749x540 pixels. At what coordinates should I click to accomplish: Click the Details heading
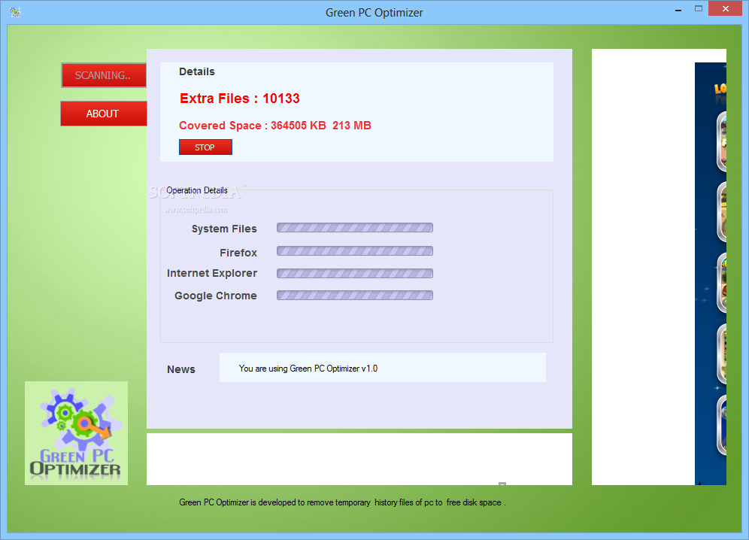197,71
